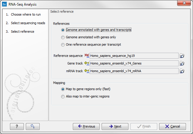
Task: Select Genome annotated with genes only
Action: pyautogui.click(x=88, y=37)
